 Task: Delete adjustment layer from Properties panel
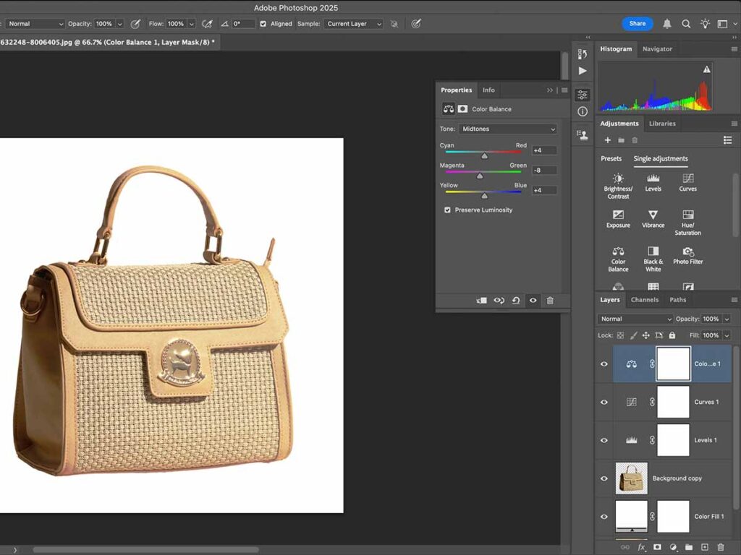550,300
